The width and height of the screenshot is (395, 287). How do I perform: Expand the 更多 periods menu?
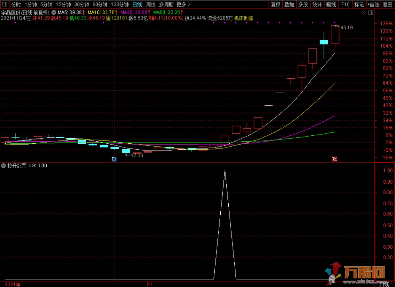(183, 4)
